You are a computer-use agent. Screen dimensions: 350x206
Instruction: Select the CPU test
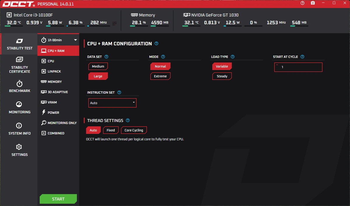click(58, 61)
